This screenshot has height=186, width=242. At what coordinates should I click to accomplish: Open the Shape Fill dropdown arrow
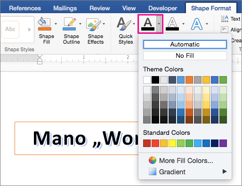(x=56, y=24)
